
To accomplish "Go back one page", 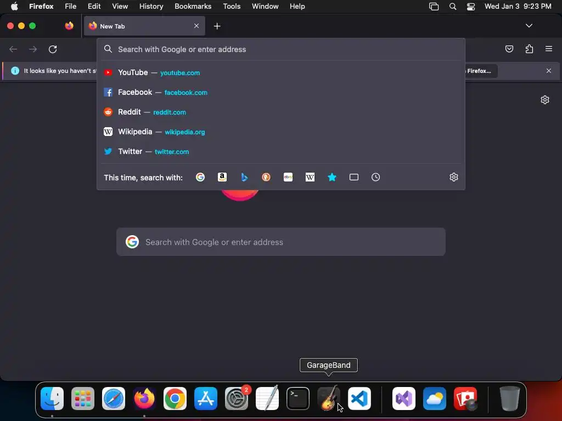I will point(13,49).
